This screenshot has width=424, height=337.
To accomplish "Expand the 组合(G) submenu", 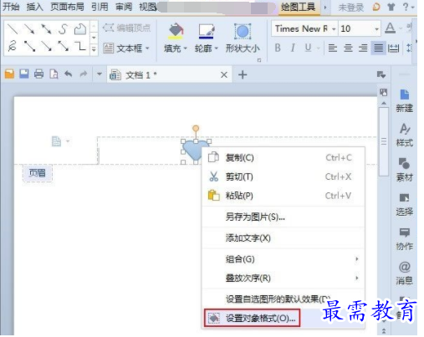I will click(357, 259).
